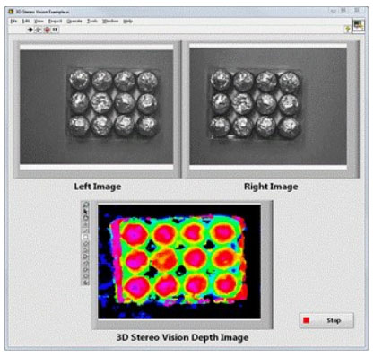Click the Run arrow in the toolbar
Screen dimensions: 374x357
[x=30, y=30]
